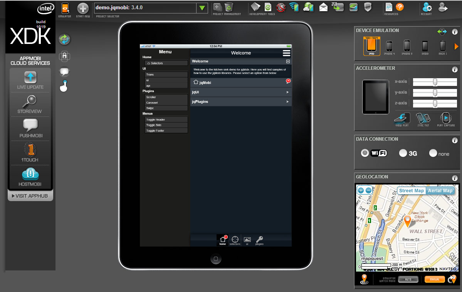This screenshot has height=292, width=462.
Task: Open the PushMobi cloud service
Action: click(31, 128)
